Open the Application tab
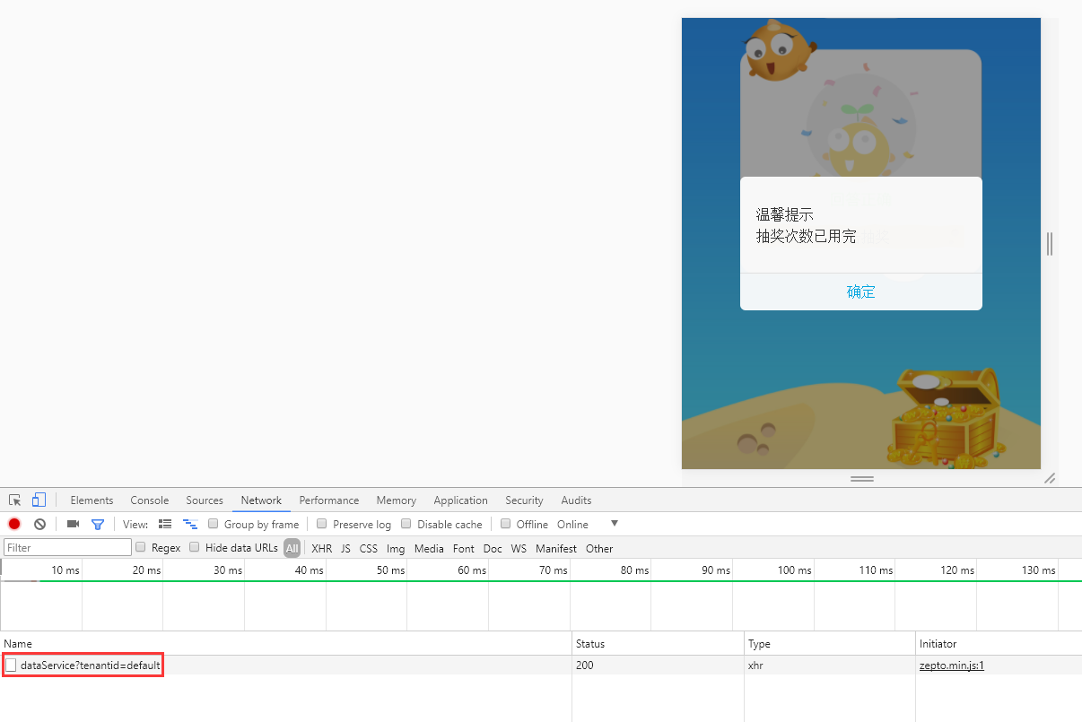 [460, 500]
